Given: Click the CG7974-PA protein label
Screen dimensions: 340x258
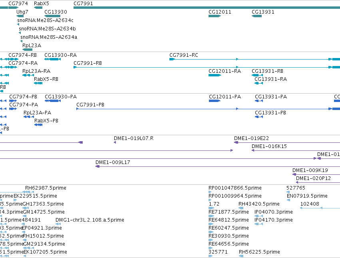Looking at the screenshot, I should coord(24,105).
